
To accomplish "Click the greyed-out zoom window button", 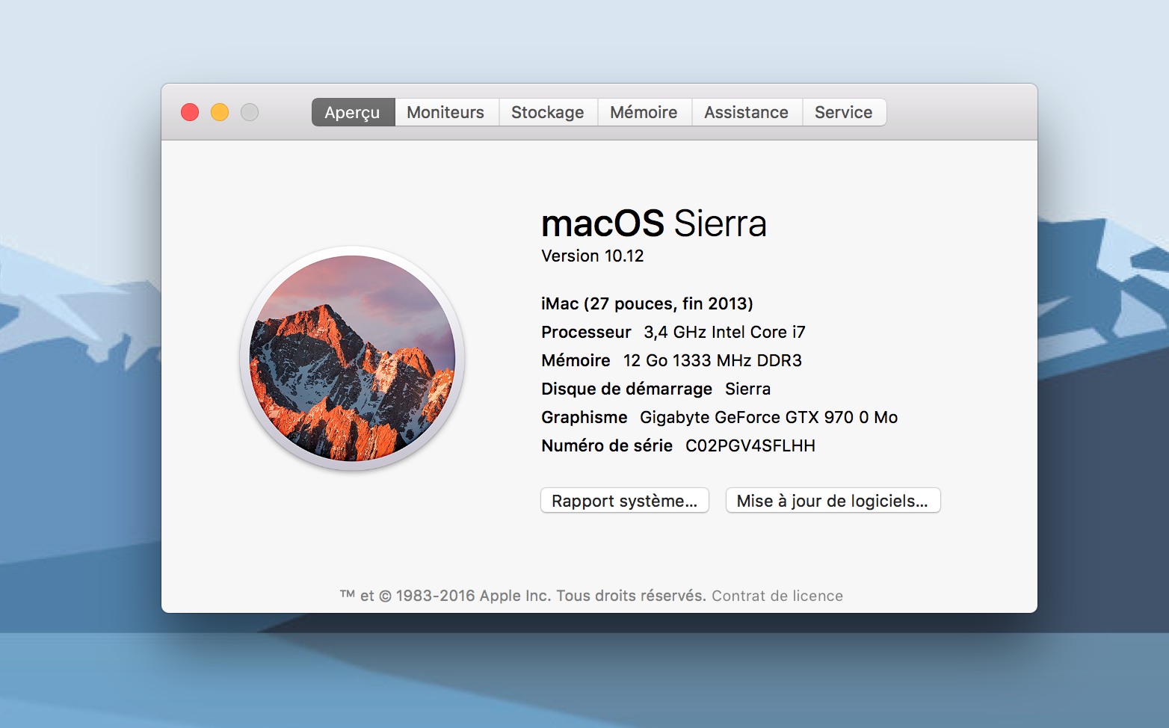I will click(x=250, y=112).
